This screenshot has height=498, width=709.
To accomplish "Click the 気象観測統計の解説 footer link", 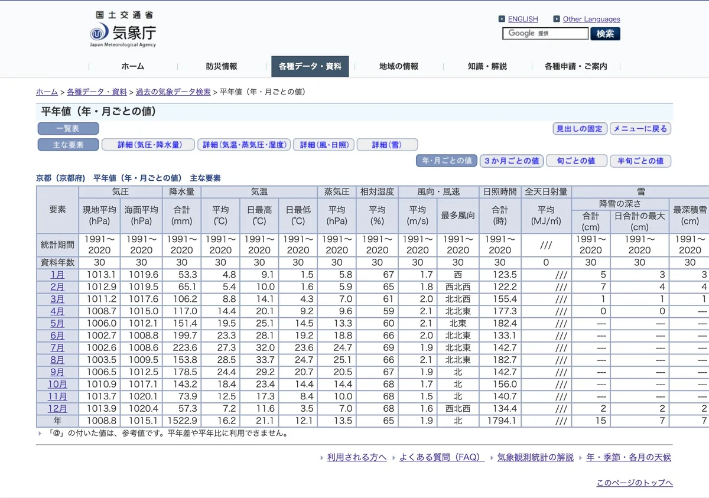I will tap(535, 457).
